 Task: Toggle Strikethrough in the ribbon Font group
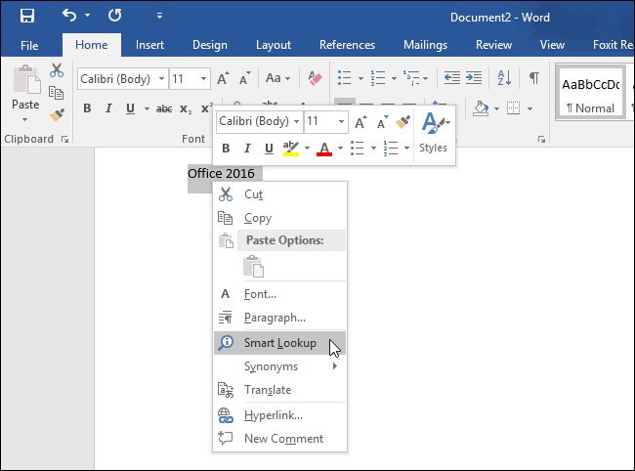(x=164, y=108)
